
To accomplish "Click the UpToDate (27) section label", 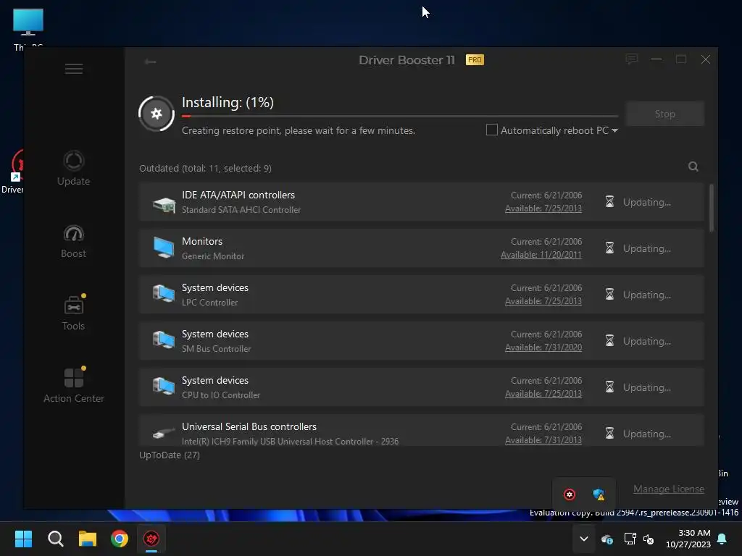I will [170, 455].
